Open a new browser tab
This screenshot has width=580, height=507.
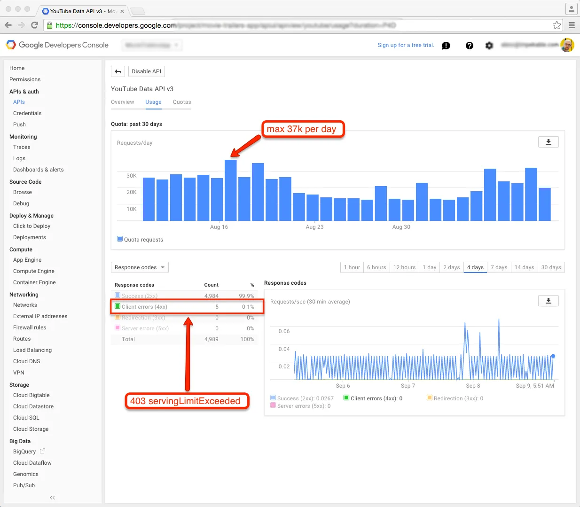(137, 11)
